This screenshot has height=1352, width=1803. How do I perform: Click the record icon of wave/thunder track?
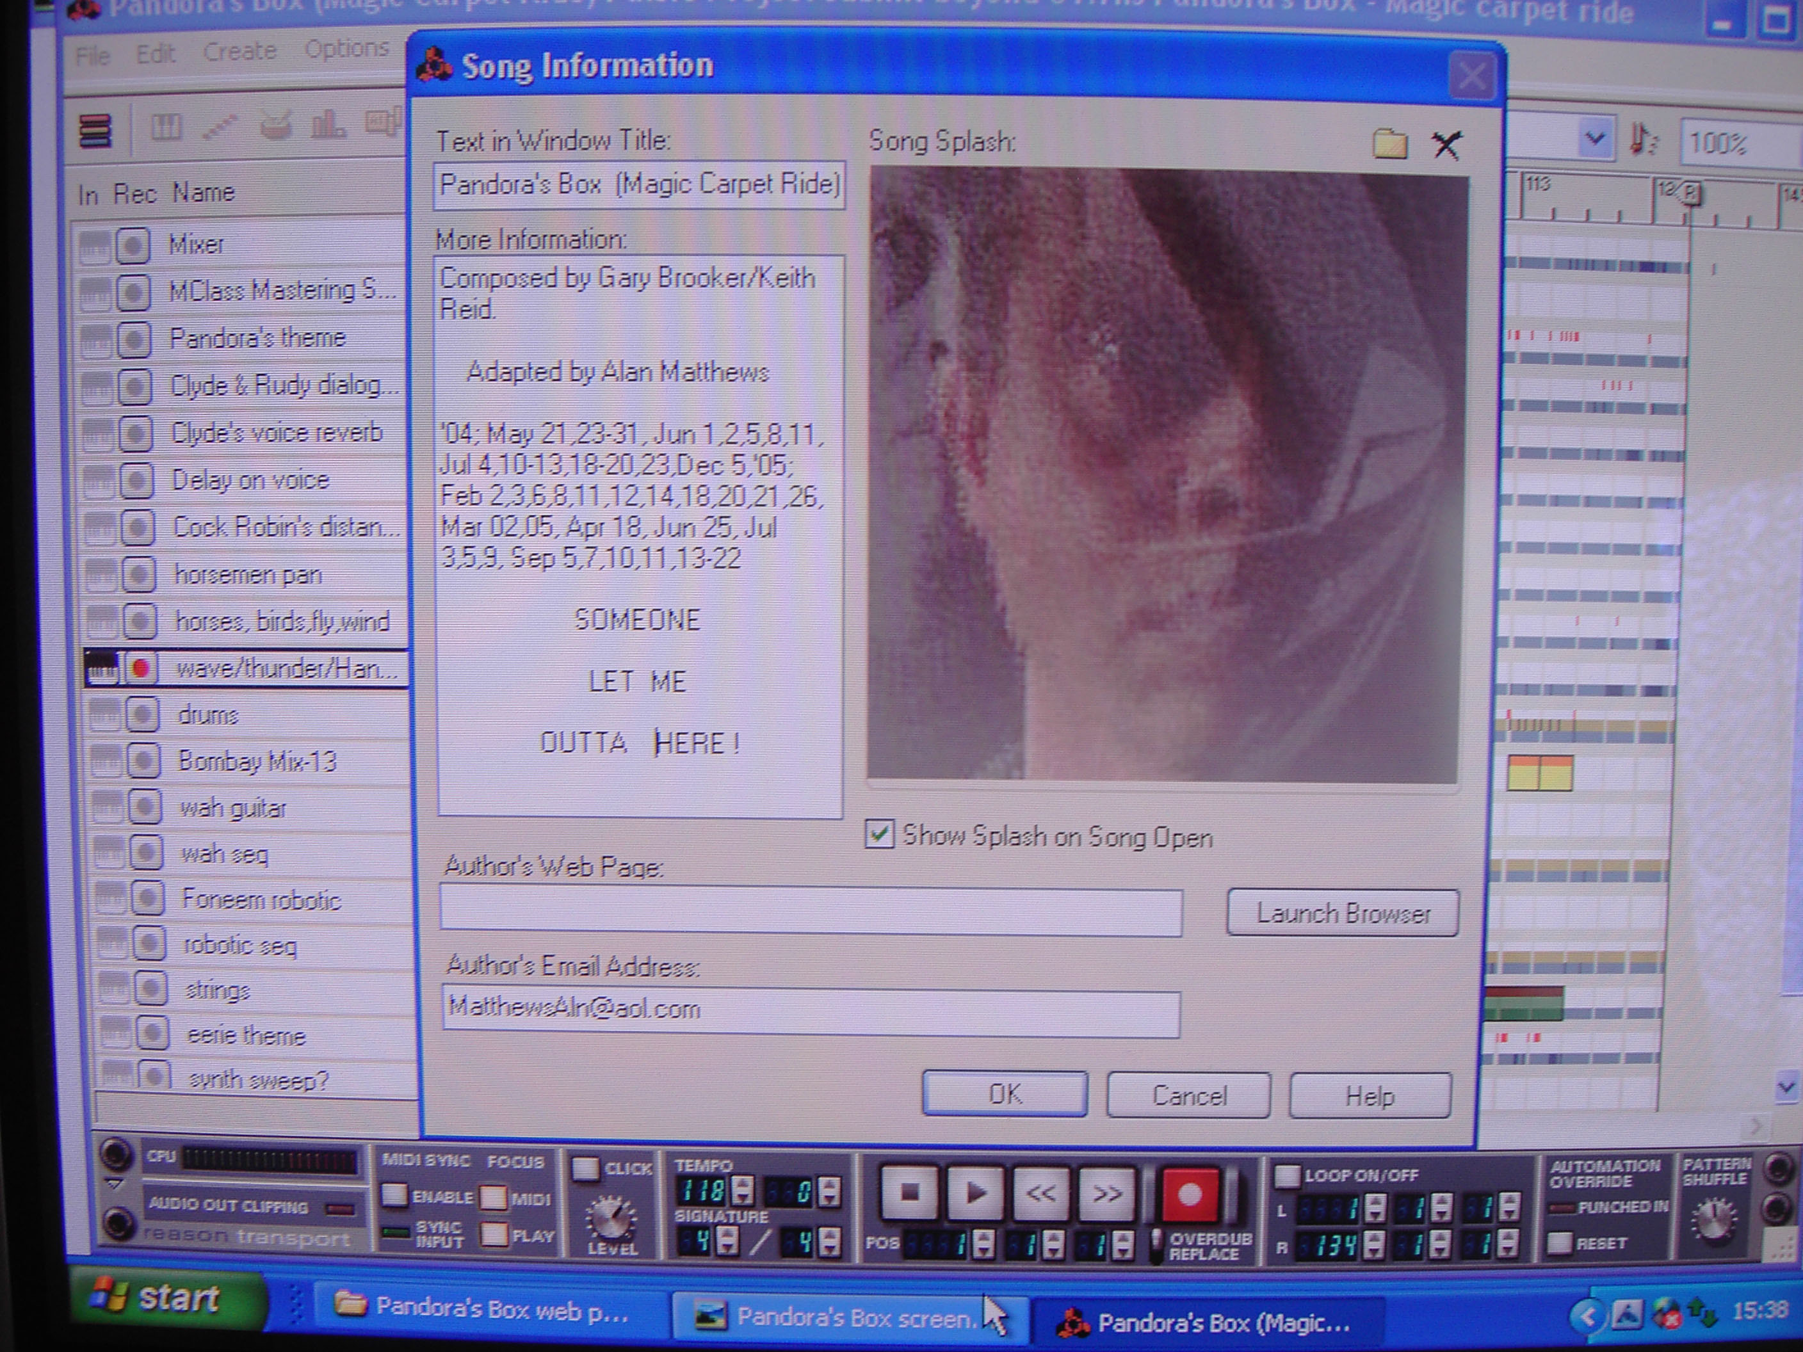pyautogui.click(x=140, y=668)
